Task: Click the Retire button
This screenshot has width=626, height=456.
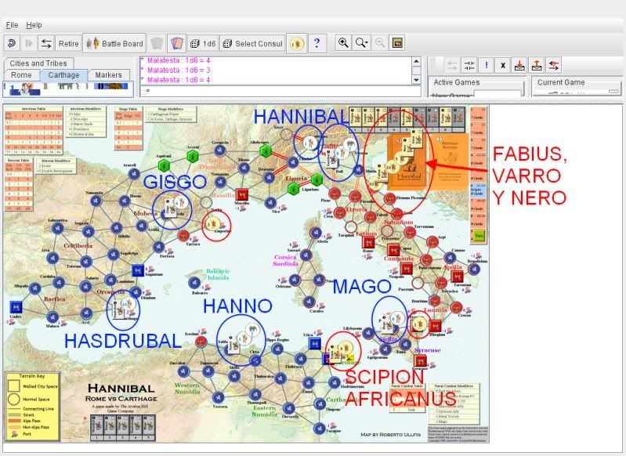Action: coord(68,44)
